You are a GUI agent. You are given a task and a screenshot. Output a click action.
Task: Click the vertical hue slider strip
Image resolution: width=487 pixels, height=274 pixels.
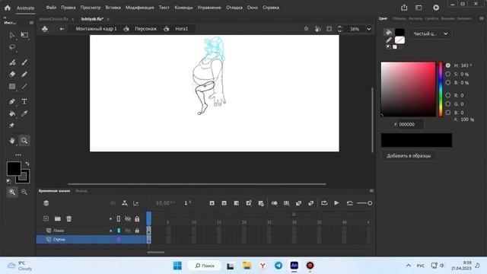[440, 89]
